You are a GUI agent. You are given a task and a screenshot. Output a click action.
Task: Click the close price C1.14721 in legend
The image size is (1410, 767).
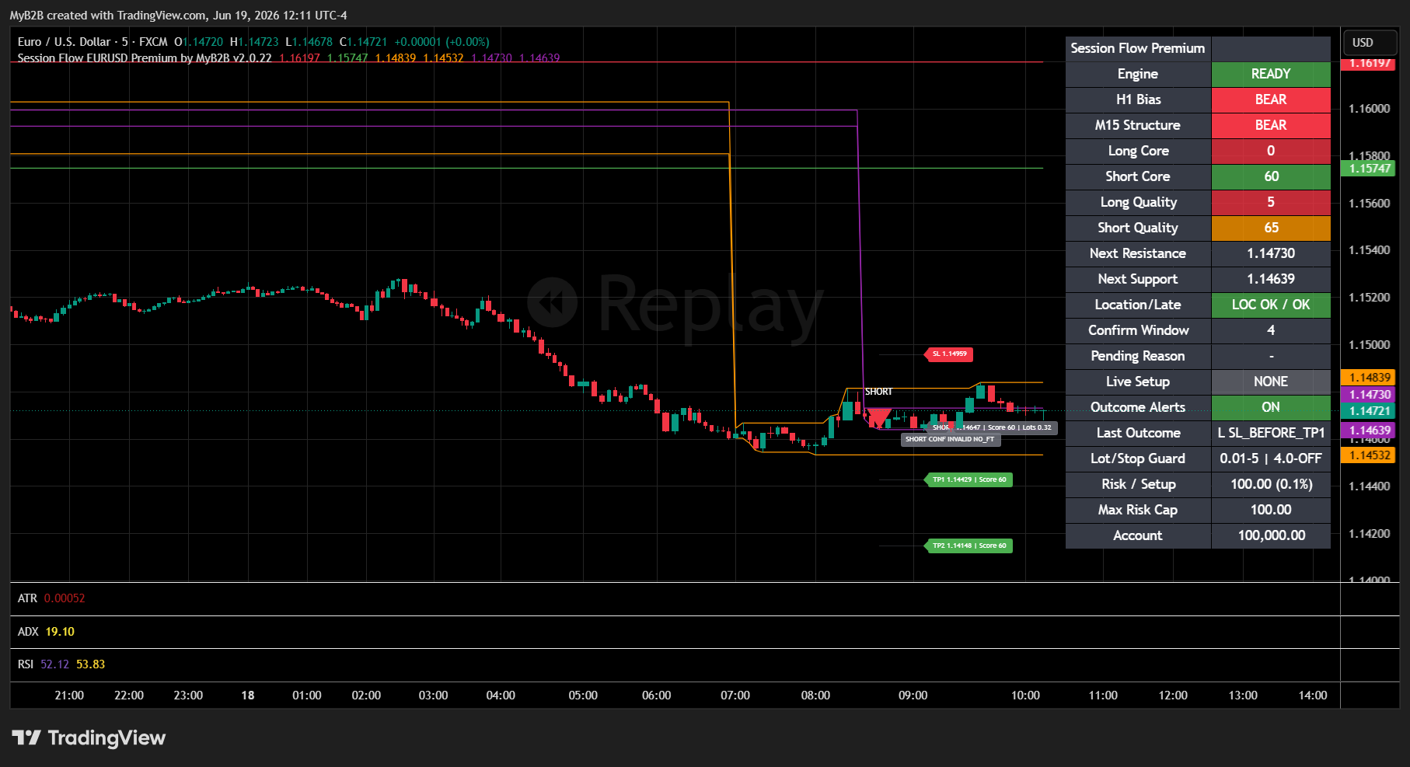coord(363,42)
